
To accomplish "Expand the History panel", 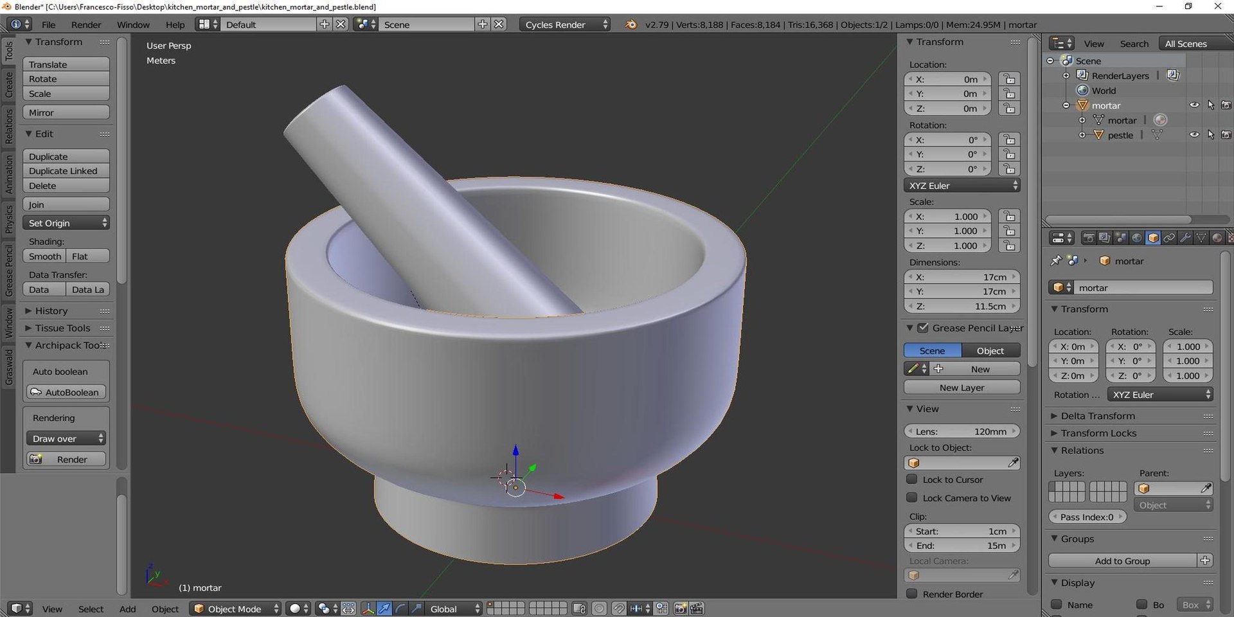I will coord(51,310).
